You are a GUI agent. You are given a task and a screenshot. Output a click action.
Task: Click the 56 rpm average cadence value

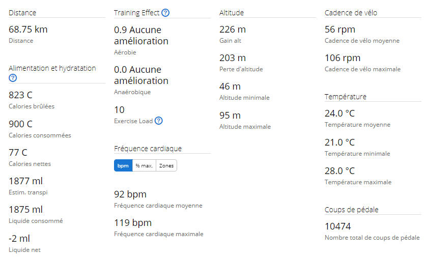[x=340, y=30]
